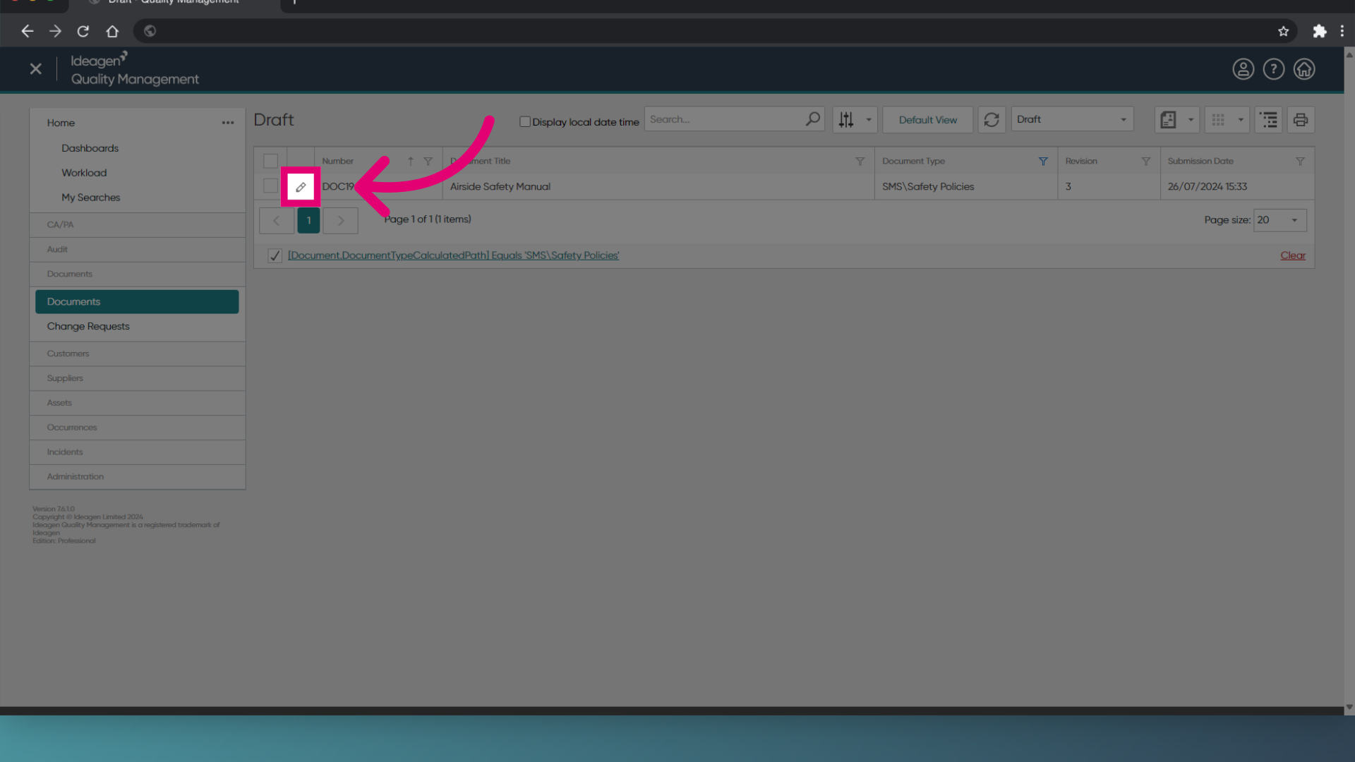This screenshot has width=1355, height=762.
Task: Refresh the Draft list
Action: pos(992,120)
